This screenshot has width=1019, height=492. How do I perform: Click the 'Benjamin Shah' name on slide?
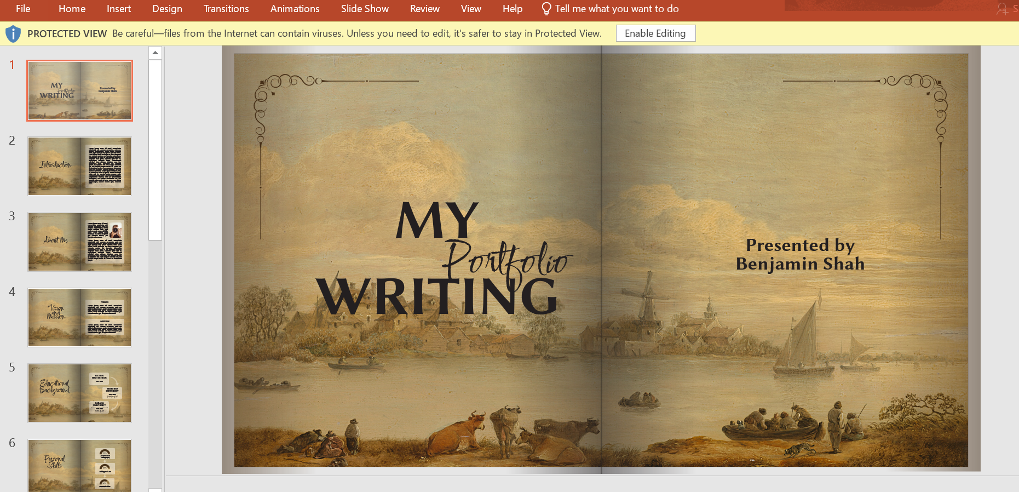pyautogui.click(x=801, y=264)
